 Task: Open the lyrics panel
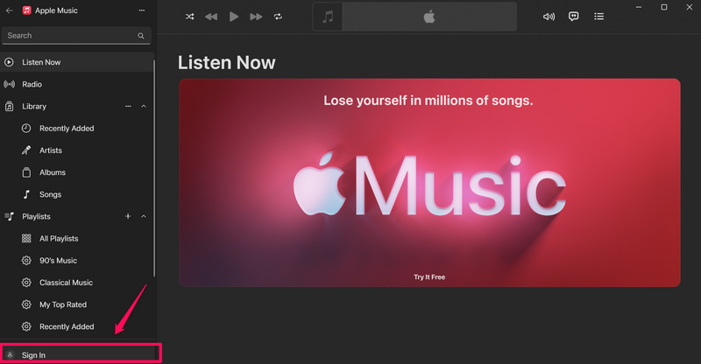(x=574, y=17)
